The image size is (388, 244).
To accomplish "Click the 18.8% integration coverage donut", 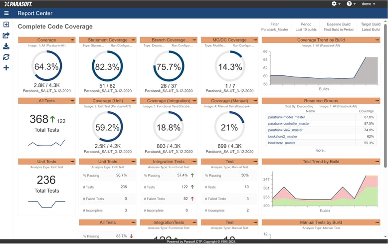I will coord(169,127).
